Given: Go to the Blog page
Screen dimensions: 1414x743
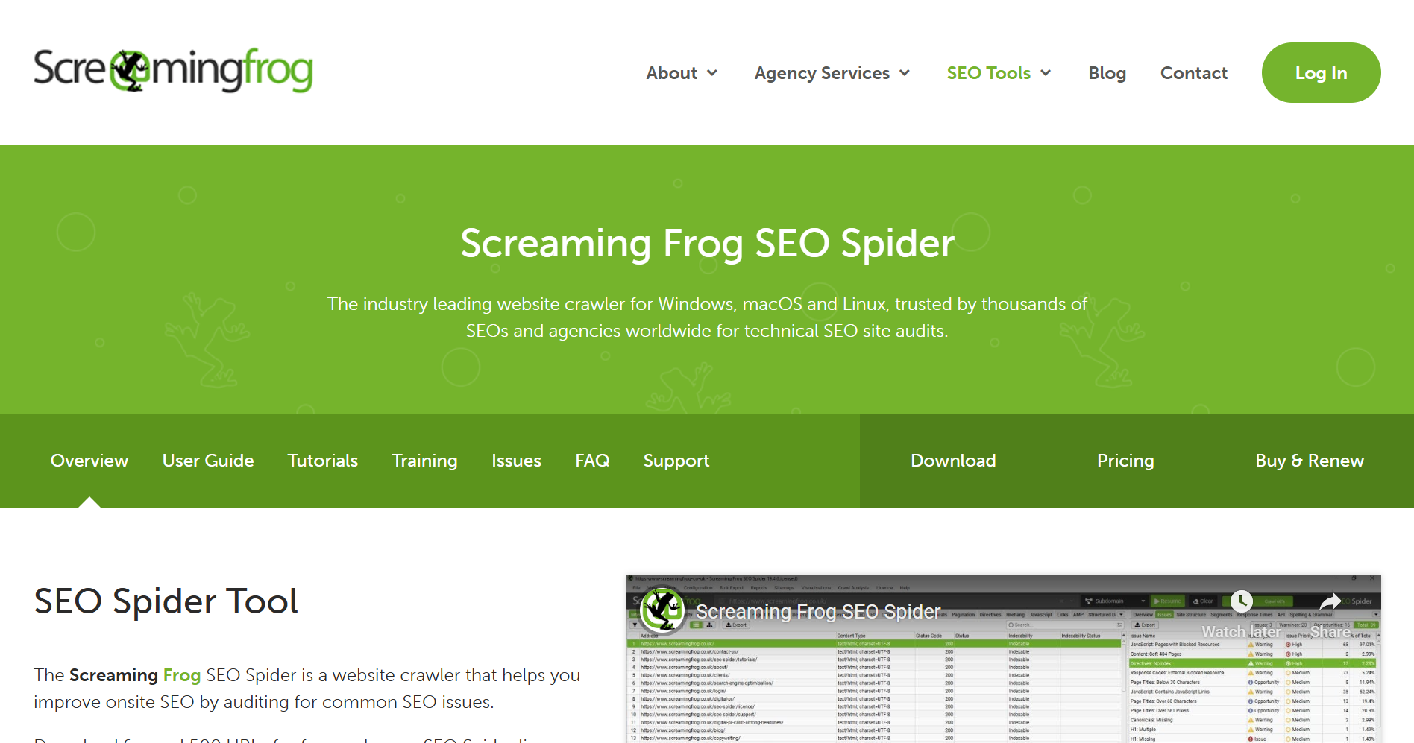Looking at the screenshot, I should [1107, 73].
